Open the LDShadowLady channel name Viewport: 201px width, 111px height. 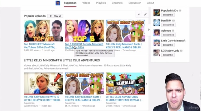point(170,51)
